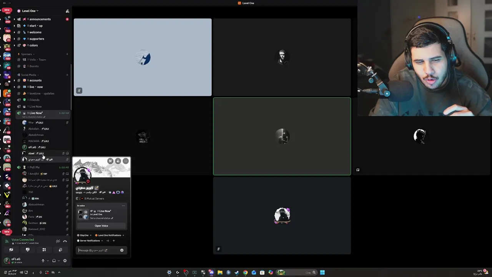Open Google Chrome from the taskbar

(245, 272)
